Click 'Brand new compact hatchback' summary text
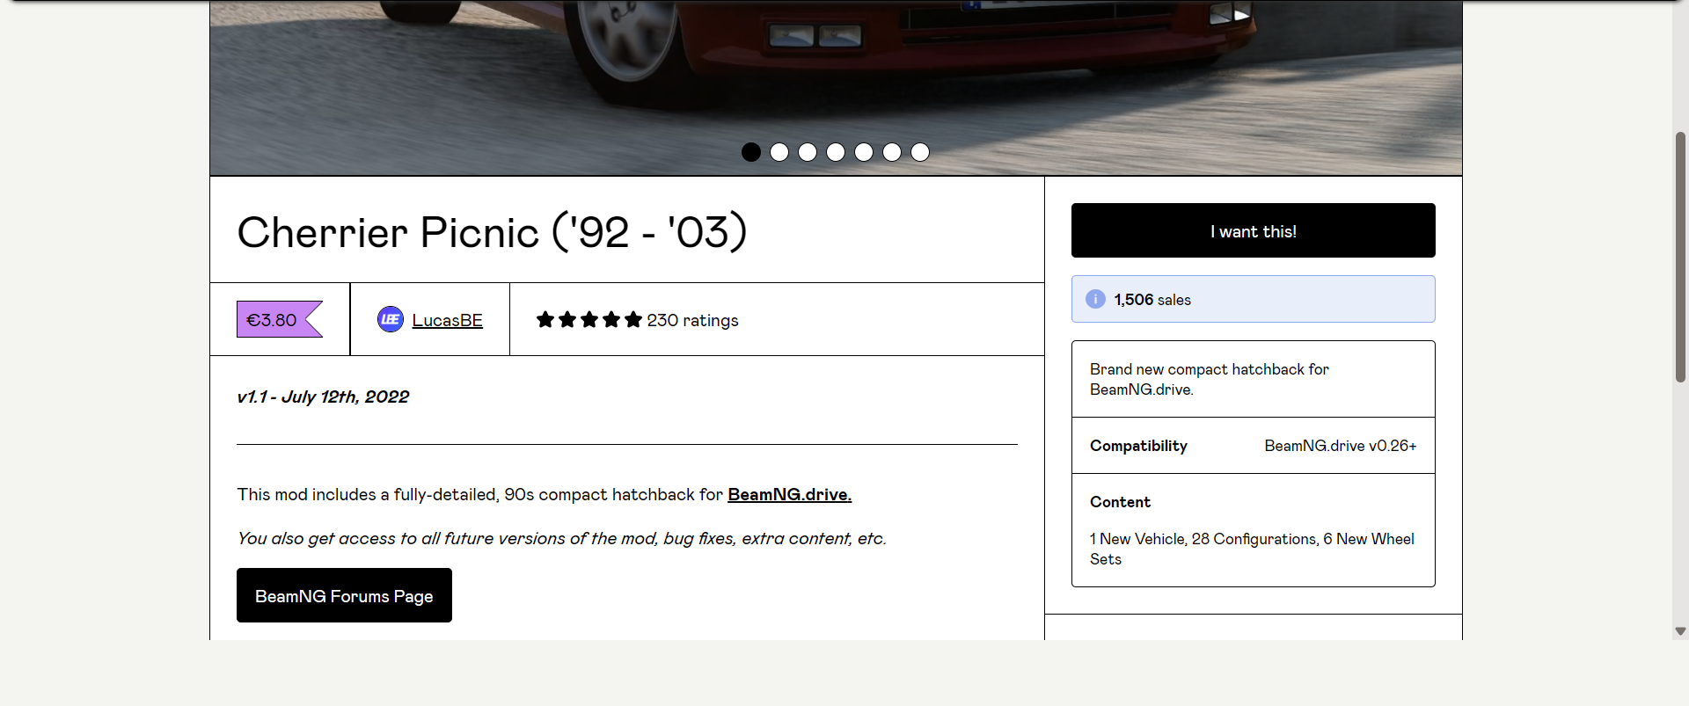Image resolution: width=1689 pixels, height=706 pixels. pyautogui.click(x=1210, y=379)
